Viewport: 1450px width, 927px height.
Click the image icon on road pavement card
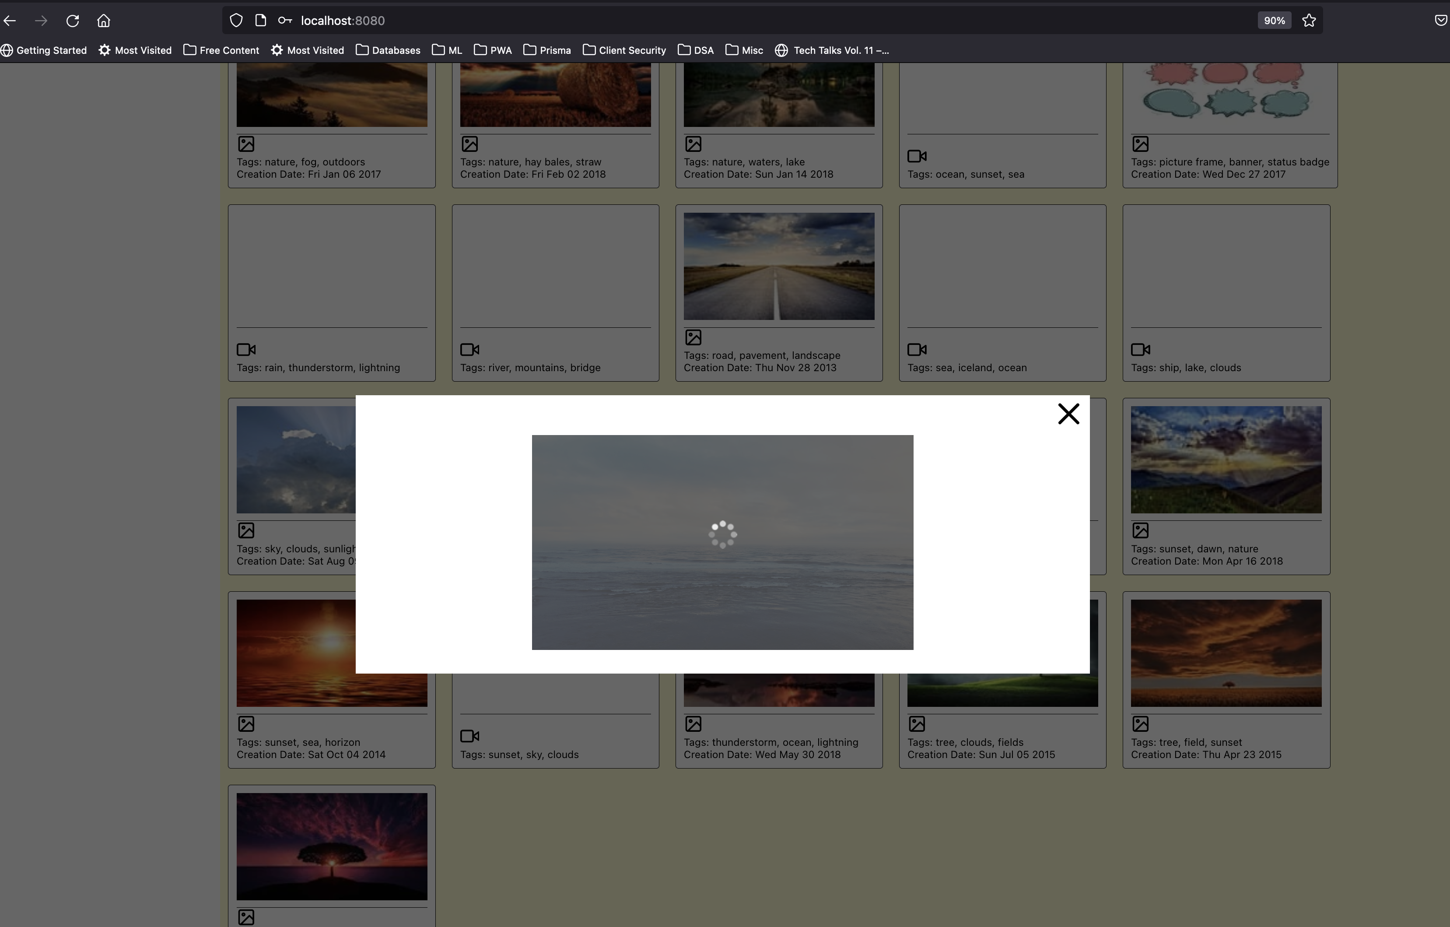coord(693,337)
